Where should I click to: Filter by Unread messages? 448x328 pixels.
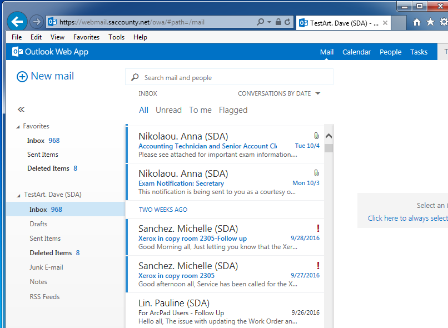[x=168, y=110]
